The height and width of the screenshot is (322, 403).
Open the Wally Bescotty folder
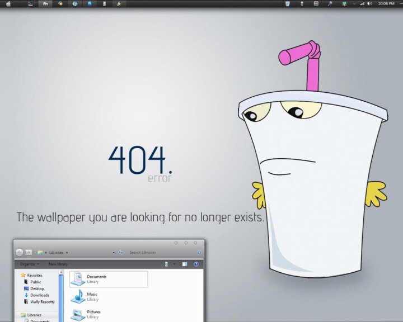[39, 302]
